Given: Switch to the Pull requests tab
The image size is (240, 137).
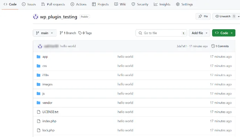Looking at the screenshot, I should [x=53, y=4].
